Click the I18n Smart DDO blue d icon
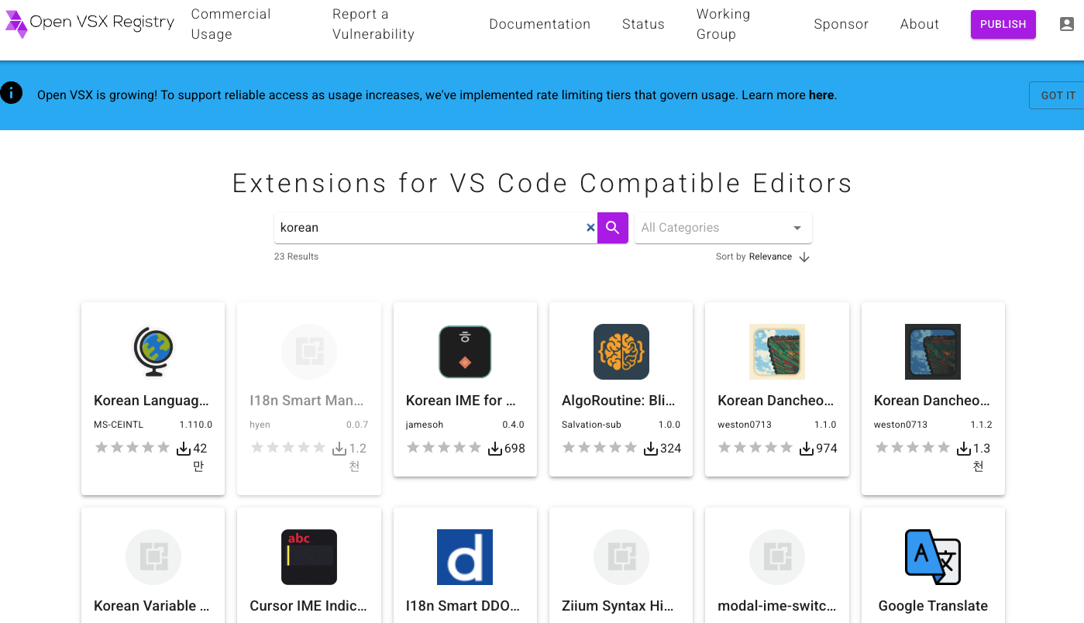The height and width of the screenshot is (623, 1084). point(465,557)
